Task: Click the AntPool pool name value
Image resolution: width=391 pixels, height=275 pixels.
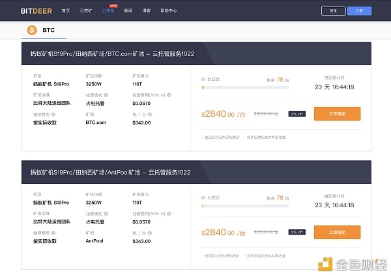Action: point(94,241)
